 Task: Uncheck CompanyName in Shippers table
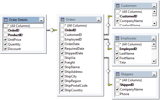[117, 89]
